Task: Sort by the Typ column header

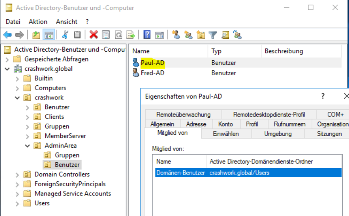Action: pyautogui.click(x=235, y=51)
